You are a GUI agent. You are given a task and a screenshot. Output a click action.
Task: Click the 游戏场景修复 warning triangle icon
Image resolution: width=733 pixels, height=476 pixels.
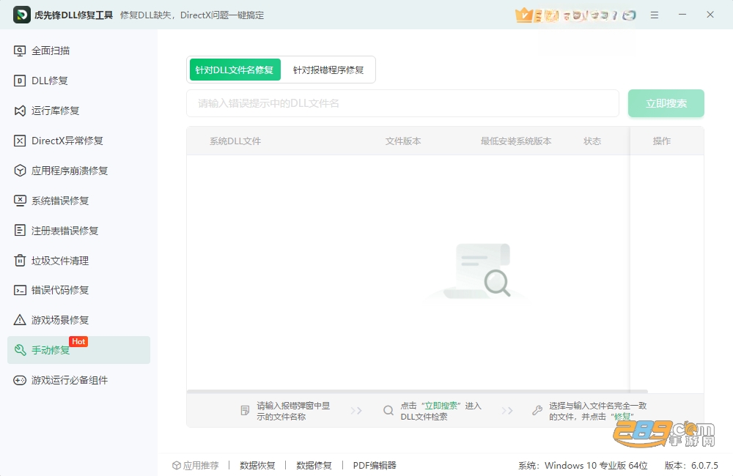tap(20, 320)
